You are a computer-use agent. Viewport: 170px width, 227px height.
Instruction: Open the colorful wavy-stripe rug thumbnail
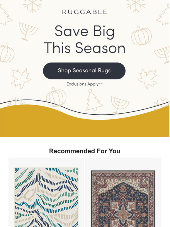(x=46, y=197)
